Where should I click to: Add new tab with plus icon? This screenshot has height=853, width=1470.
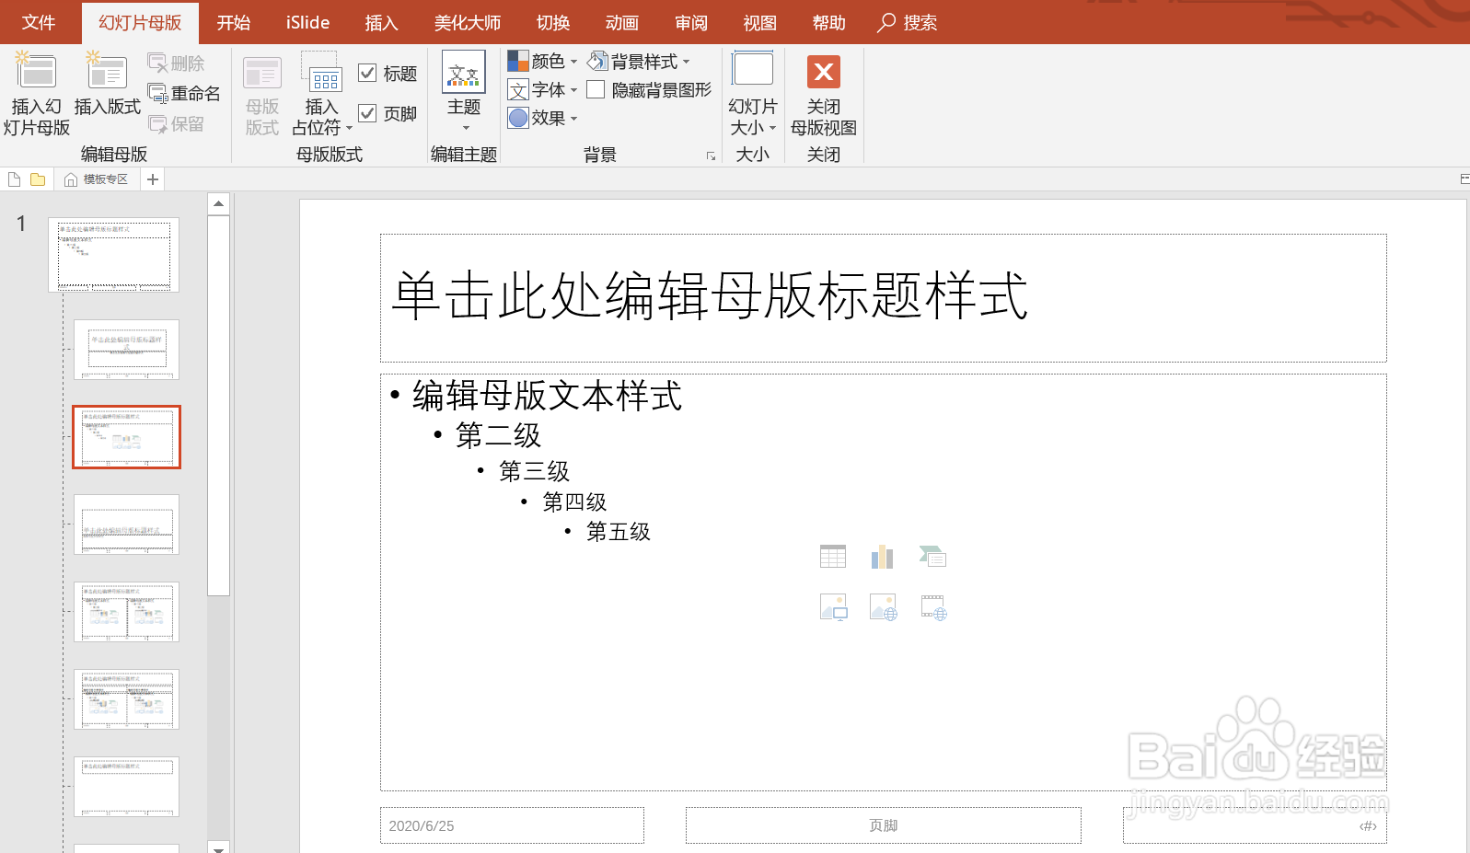point(153,179)
